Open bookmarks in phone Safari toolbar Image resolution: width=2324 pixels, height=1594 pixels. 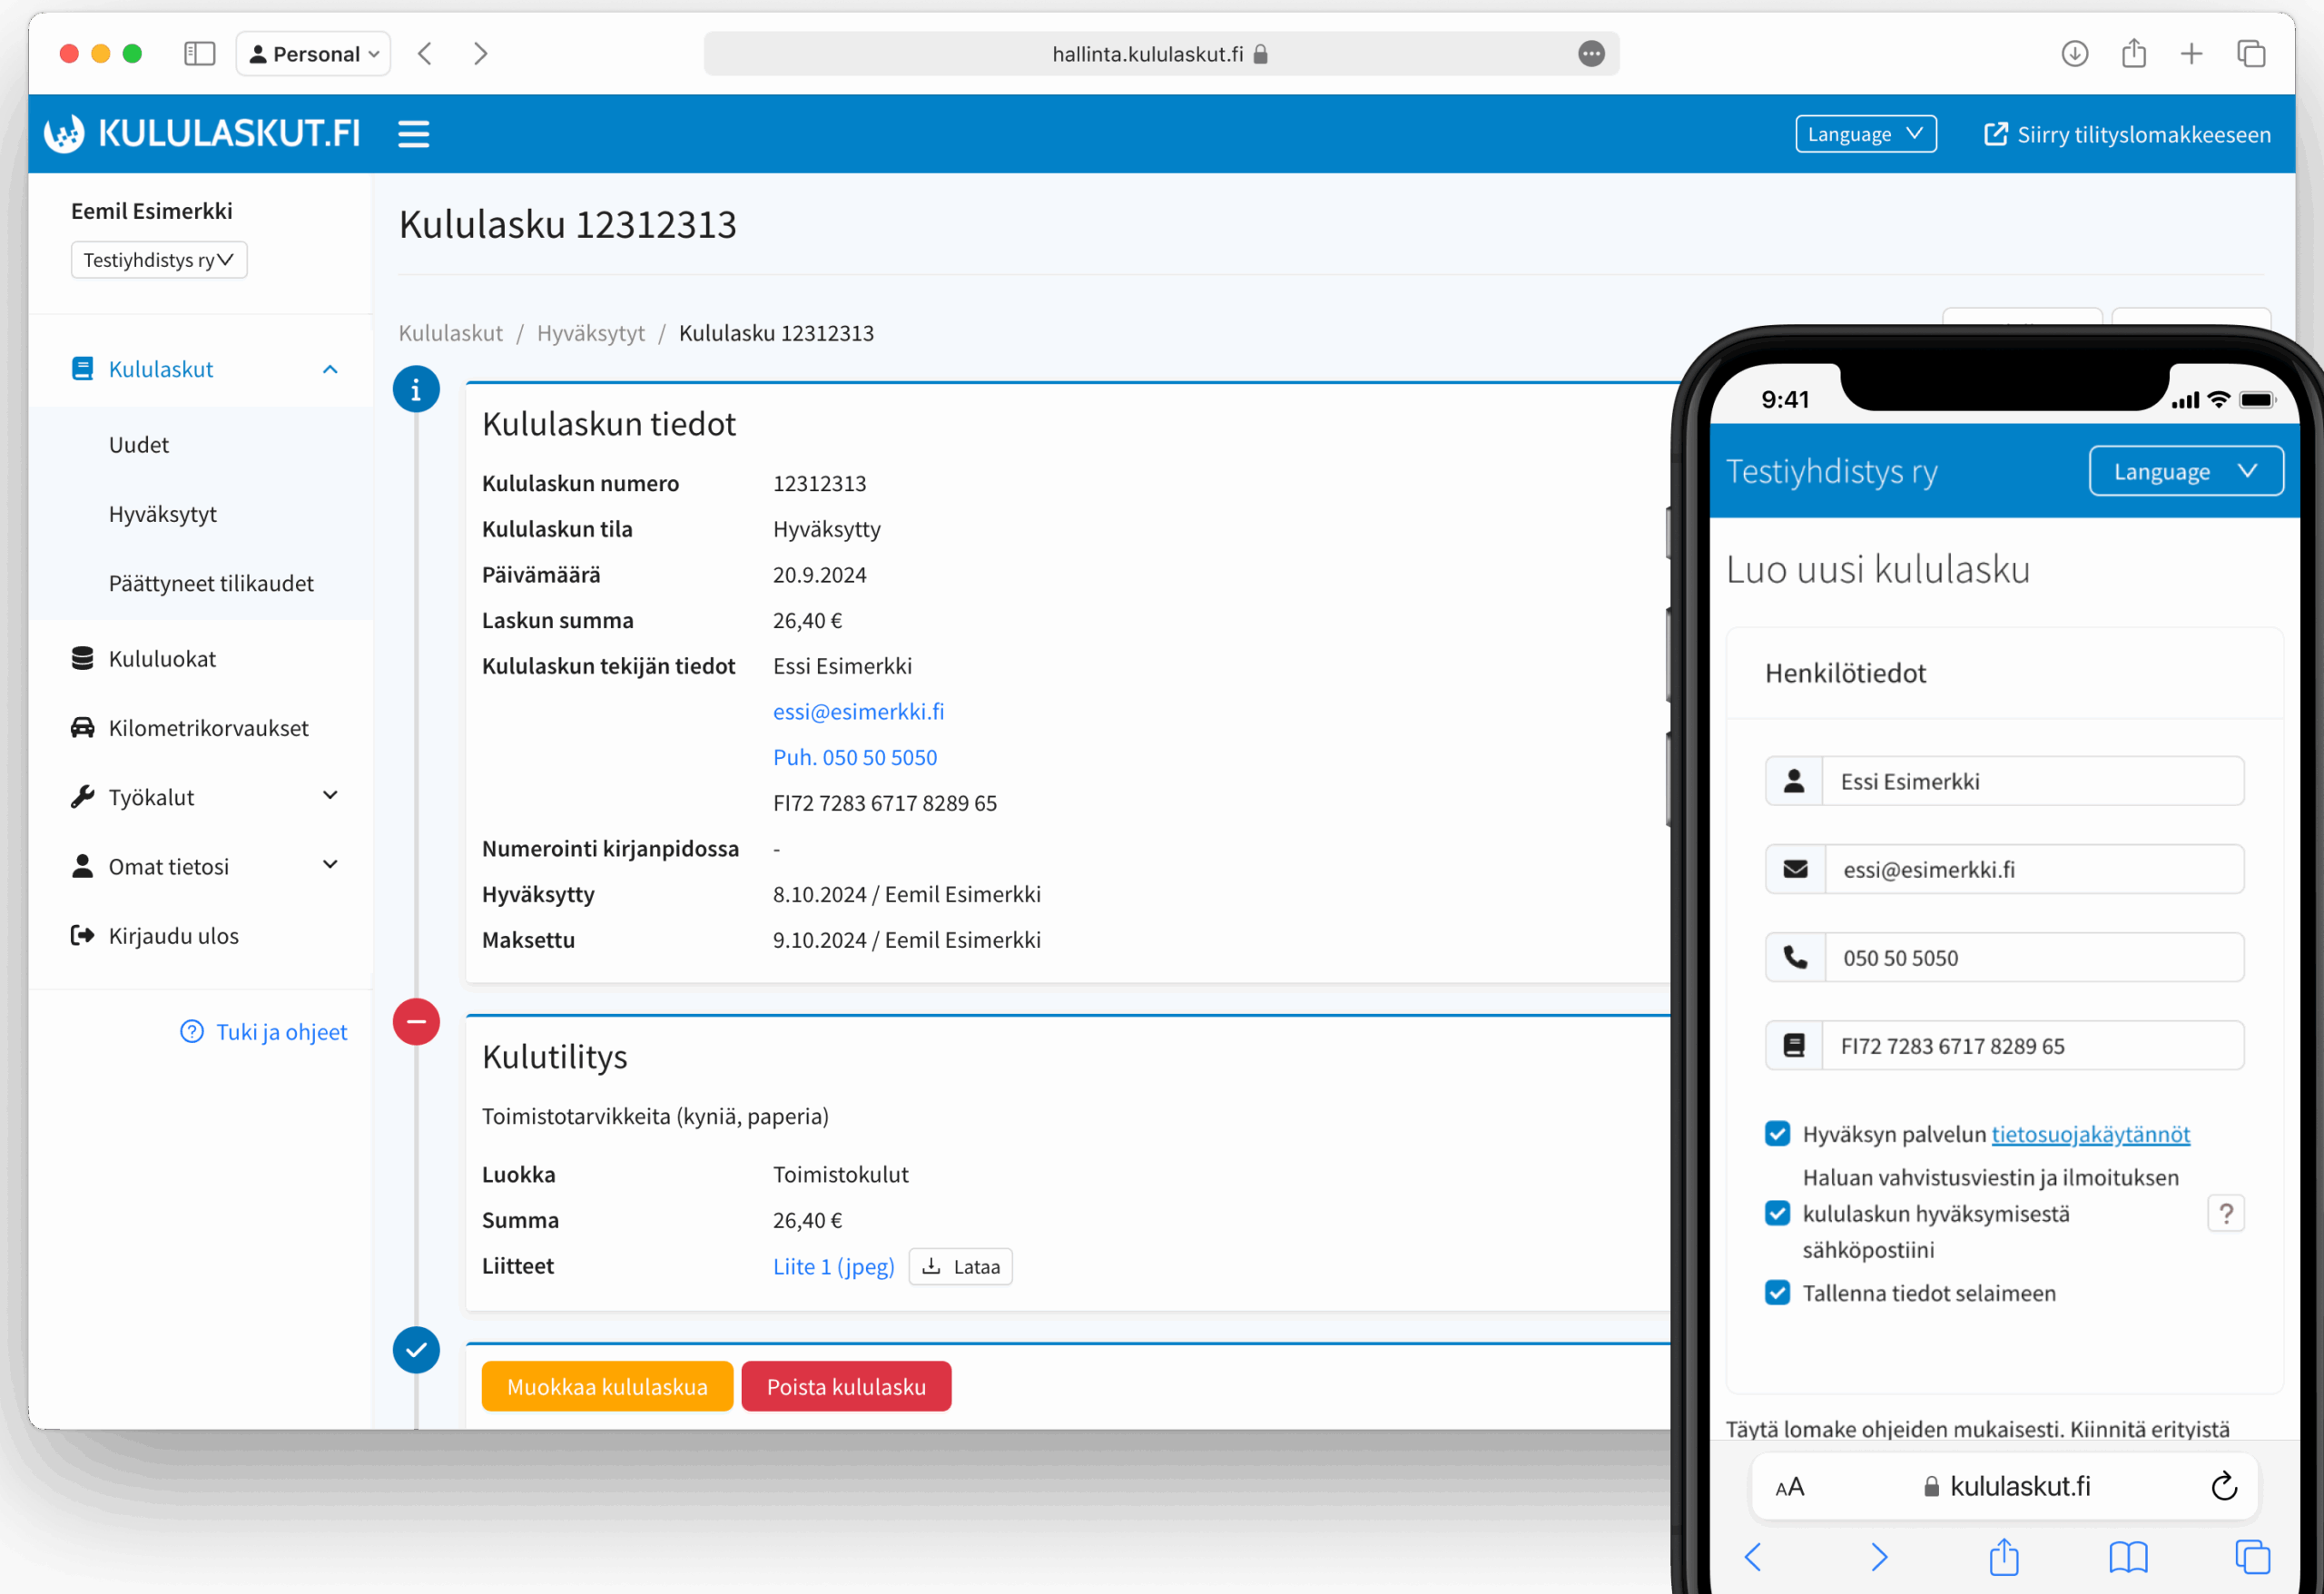[2129, 1557]
